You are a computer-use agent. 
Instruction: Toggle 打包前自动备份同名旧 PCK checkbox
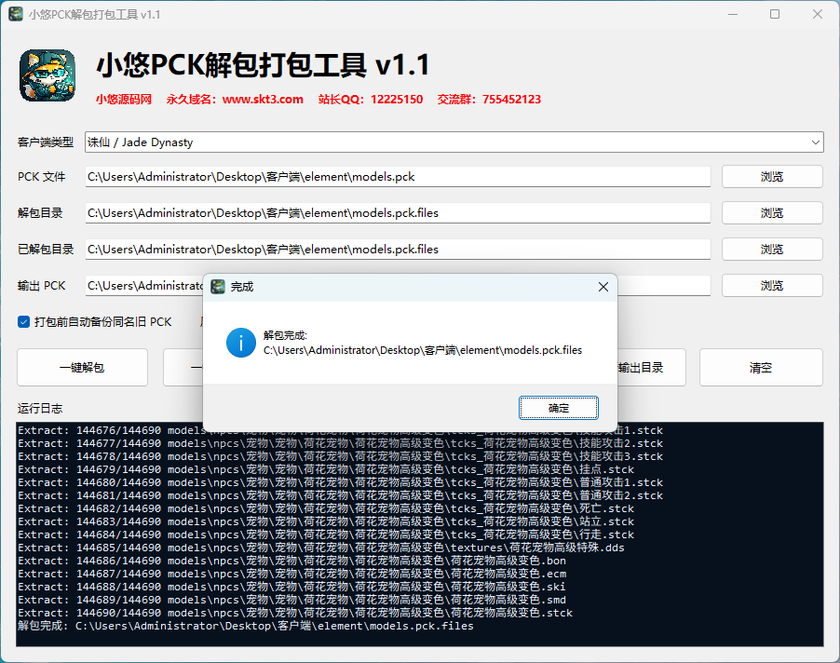point(23,322)
